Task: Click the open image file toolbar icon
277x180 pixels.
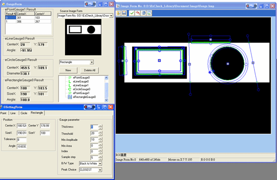Action: 118,13
